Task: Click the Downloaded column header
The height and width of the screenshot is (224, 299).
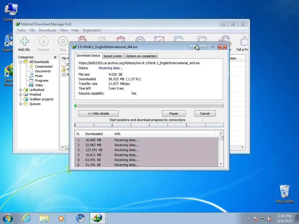Action: tap(98, 134)
